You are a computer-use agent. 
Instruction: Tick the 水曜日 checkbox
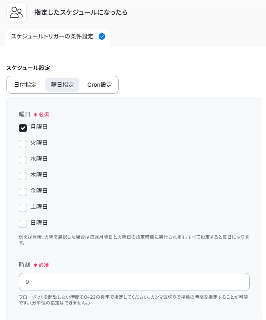[x=23, y=160]
